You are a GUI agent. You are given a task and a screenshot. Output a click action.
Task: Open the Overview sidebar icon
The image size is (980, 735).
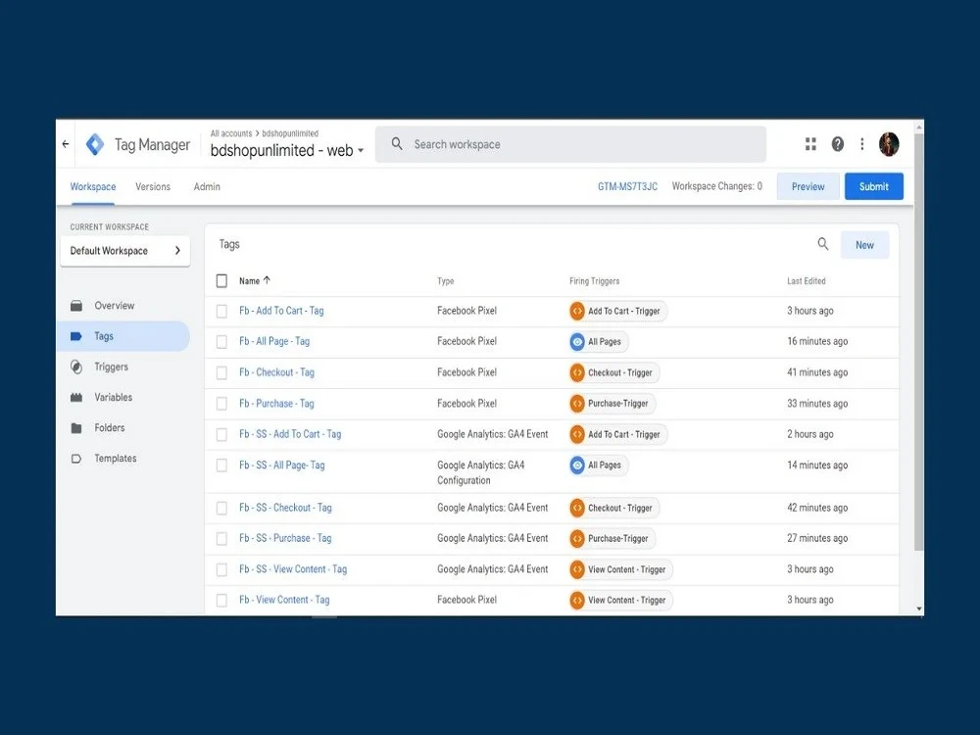(x=76, y=305)
